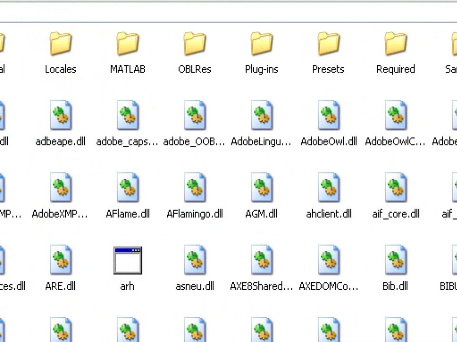Screen dimensions: 457x342
Task: Click the 'AXEDOMCo…' file name
Action: tap(328, 286)
